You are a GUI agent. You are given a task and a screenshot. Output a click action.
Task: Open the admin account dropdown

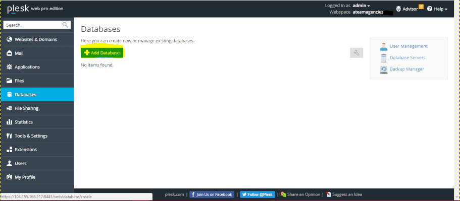pos(361,6)
